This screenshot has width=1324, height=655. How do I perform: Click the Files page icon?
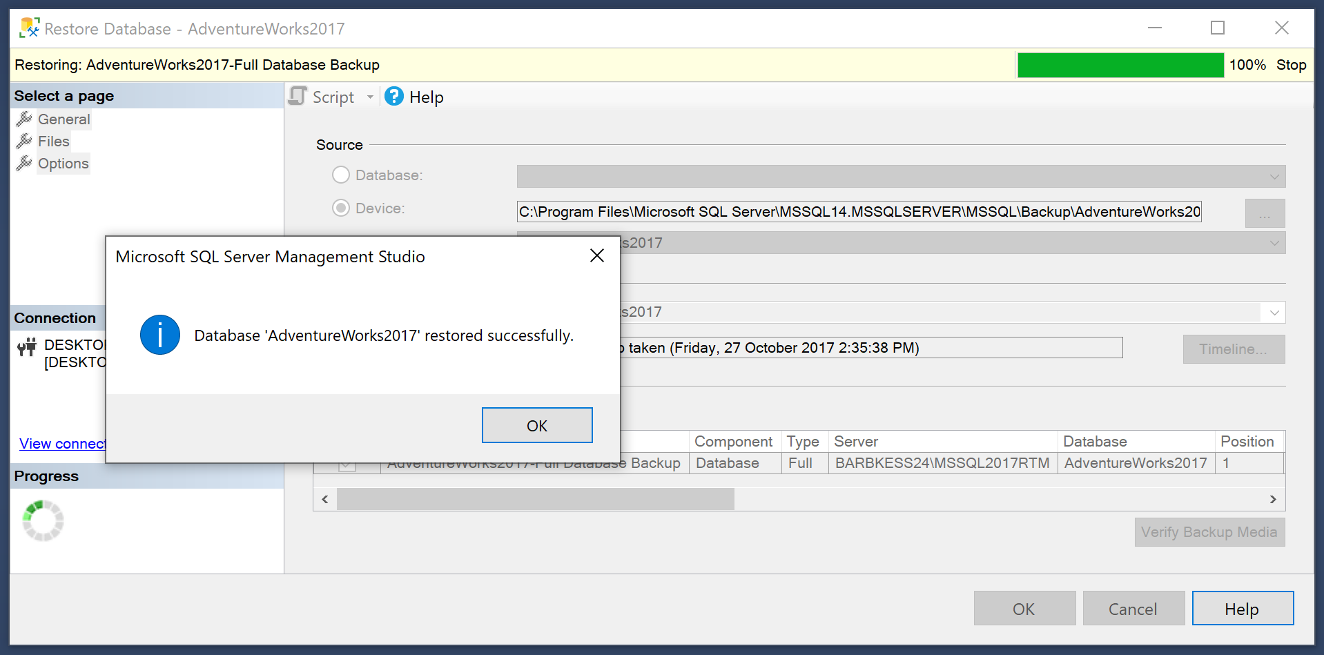[23, 141]
